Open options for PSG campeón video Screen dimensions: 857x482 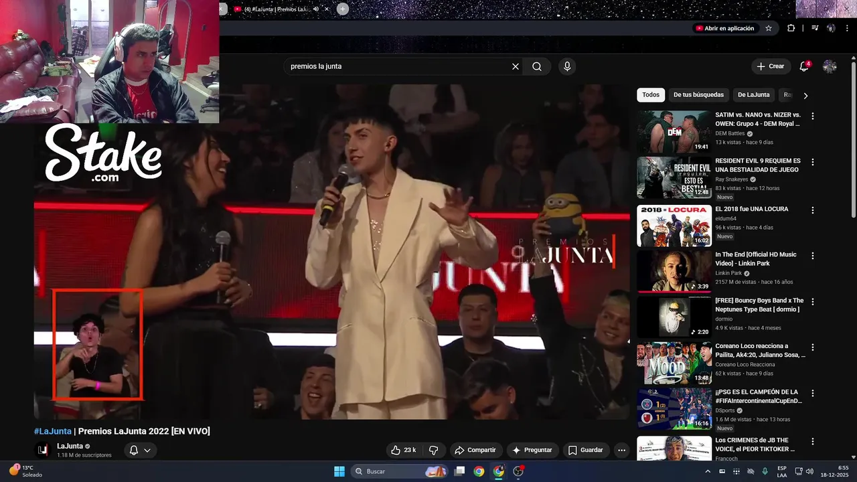[813, 393]
